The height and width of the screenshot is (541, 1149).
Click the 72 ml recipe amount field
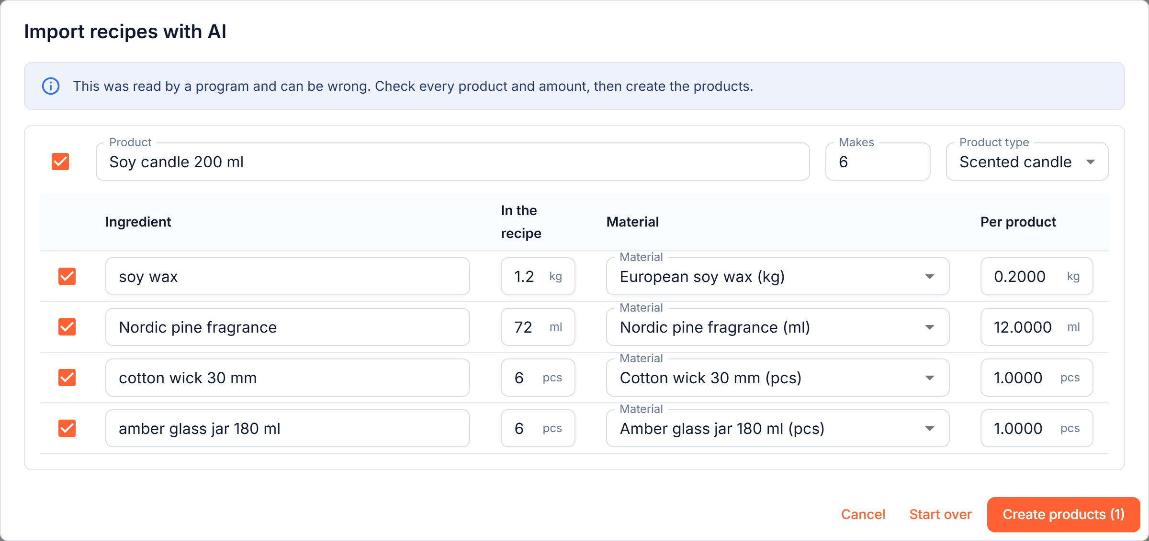click(538, 327)
